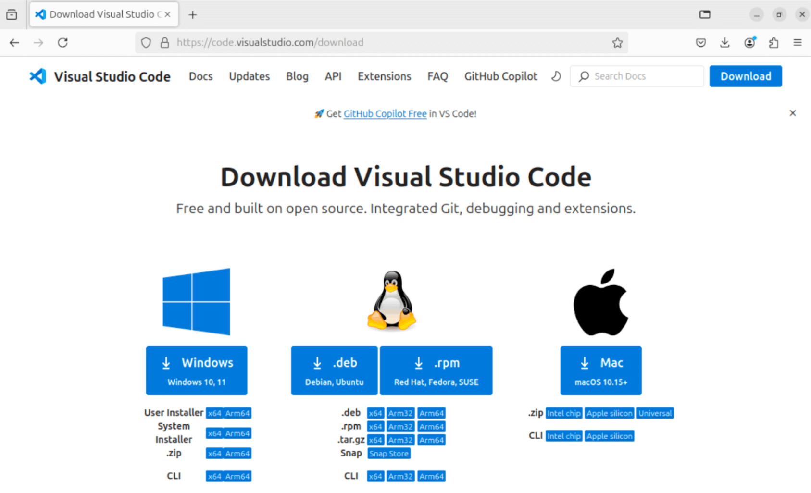Screen dimensions: 811x493
Task: Select Docs in the navigation bar
Action: 200,76
